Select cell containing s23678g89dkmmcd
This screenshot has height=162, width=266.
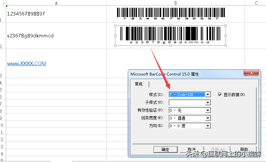click(x=56, y=36)
